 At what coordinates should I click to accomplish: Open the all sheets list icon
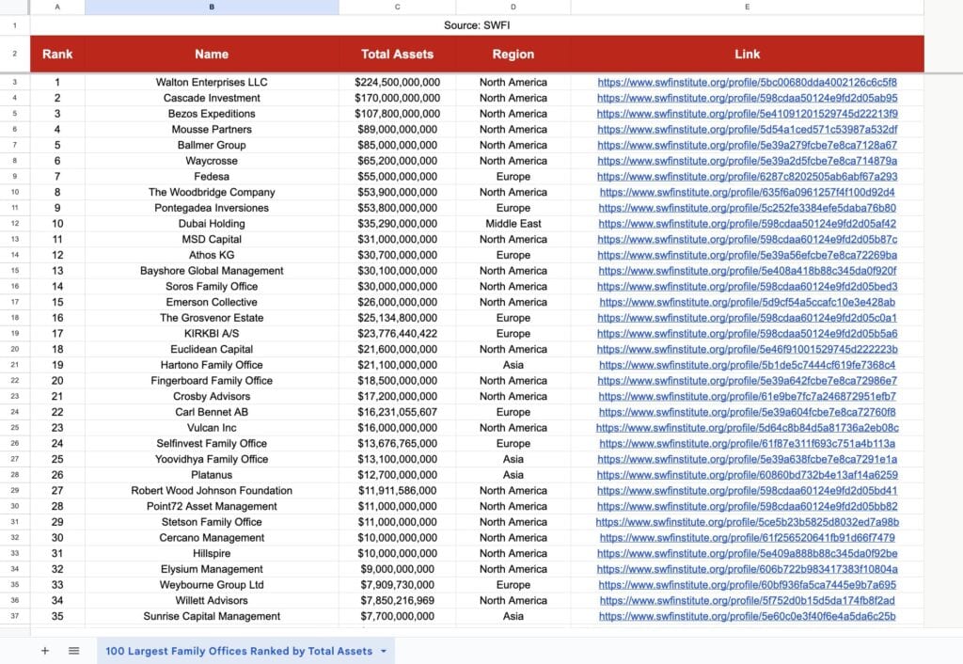[x=73, y=651]
